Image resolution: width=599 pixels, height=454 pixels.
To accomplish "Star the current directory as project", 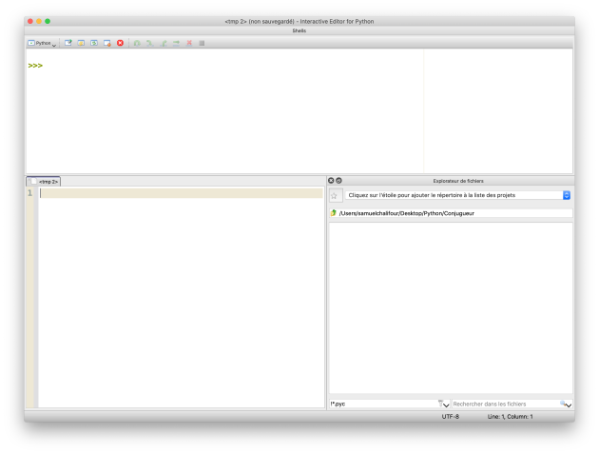I will (335, 195).
